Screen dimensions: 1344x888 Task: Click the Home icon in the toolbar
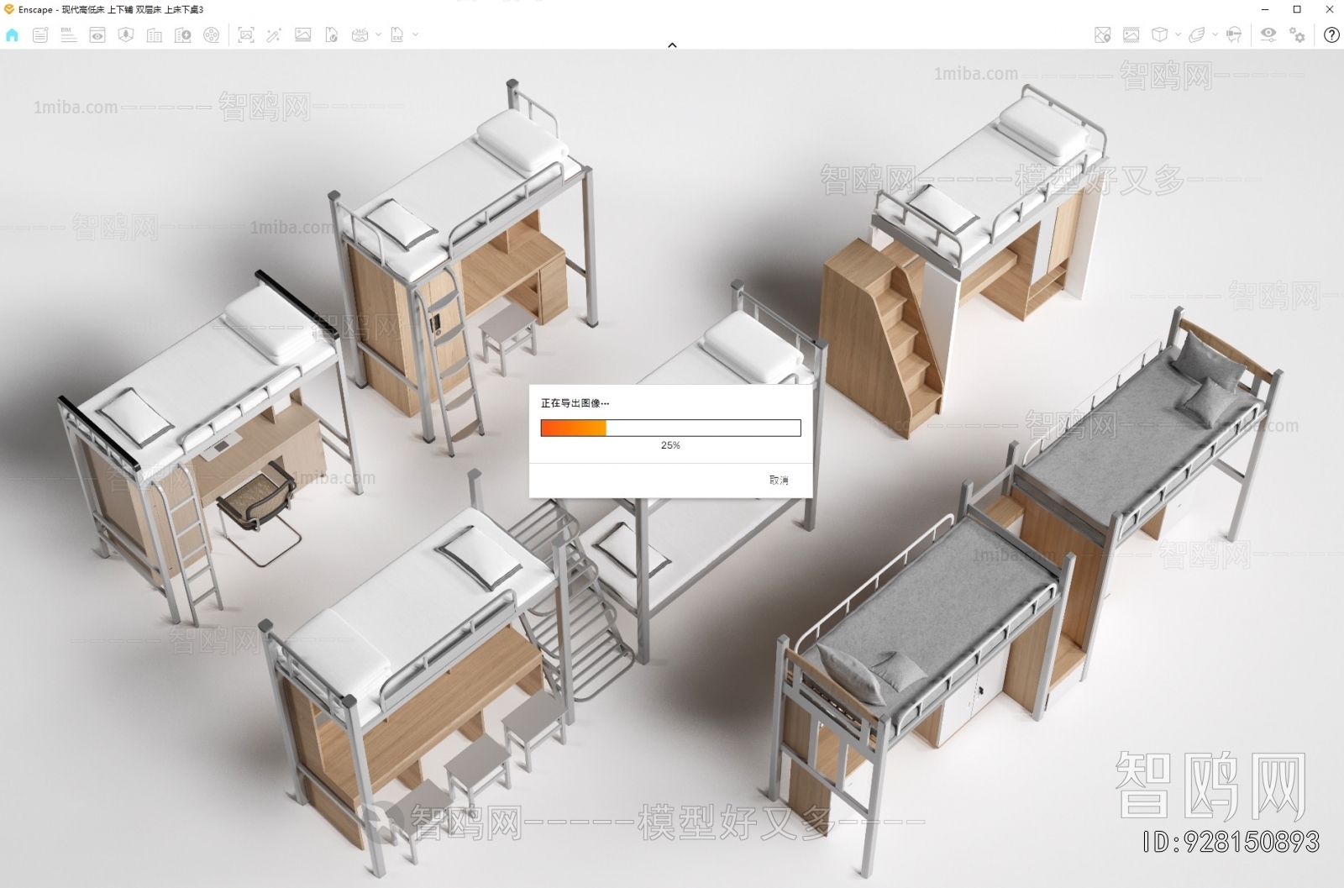pyautogui.click(x=12, y=34)
